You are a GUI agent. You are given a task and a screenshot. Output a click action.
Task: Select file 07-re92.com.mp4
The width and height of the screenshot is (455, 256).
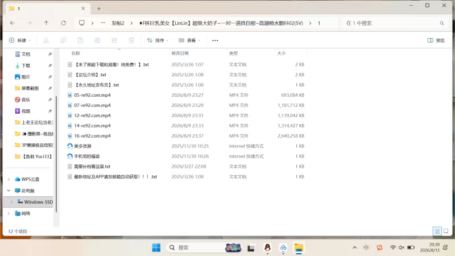pos(92,105)
